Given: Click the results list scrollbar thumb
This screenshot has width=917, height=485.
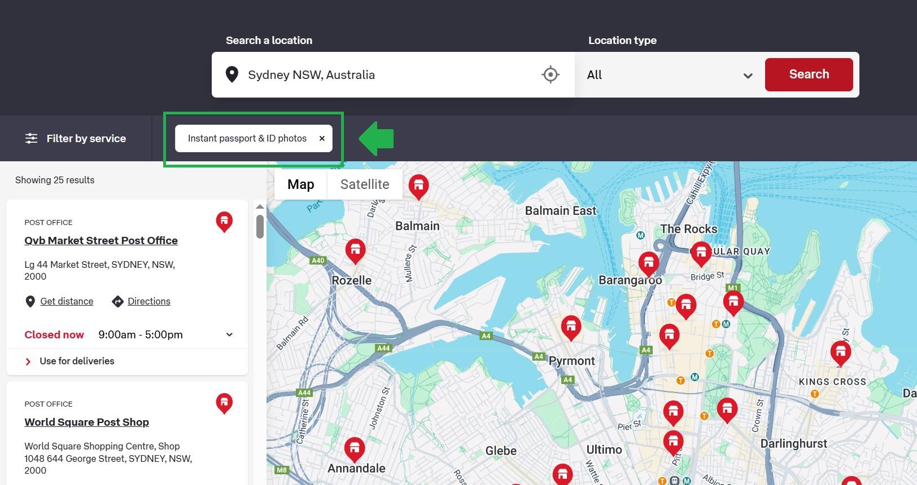Looking at the screenshot, I should point(260,226).
